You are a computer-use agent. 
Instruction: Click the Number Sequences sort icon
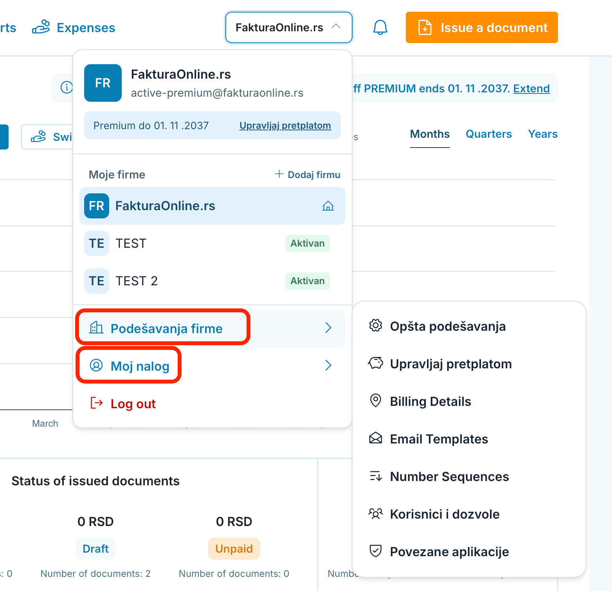[x=376, y=476]
